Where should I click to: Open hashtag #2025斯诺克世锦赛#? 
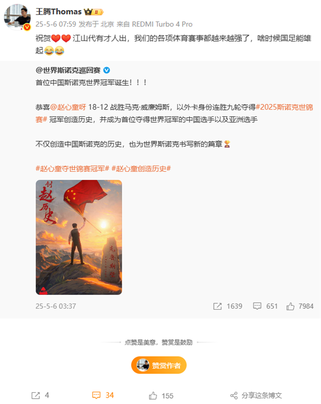click(174, 113)
